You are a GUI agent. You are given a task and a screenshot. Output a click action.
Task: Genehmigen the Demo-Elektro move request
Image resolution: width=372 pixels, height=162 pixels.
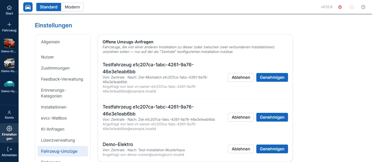point(272,149)
